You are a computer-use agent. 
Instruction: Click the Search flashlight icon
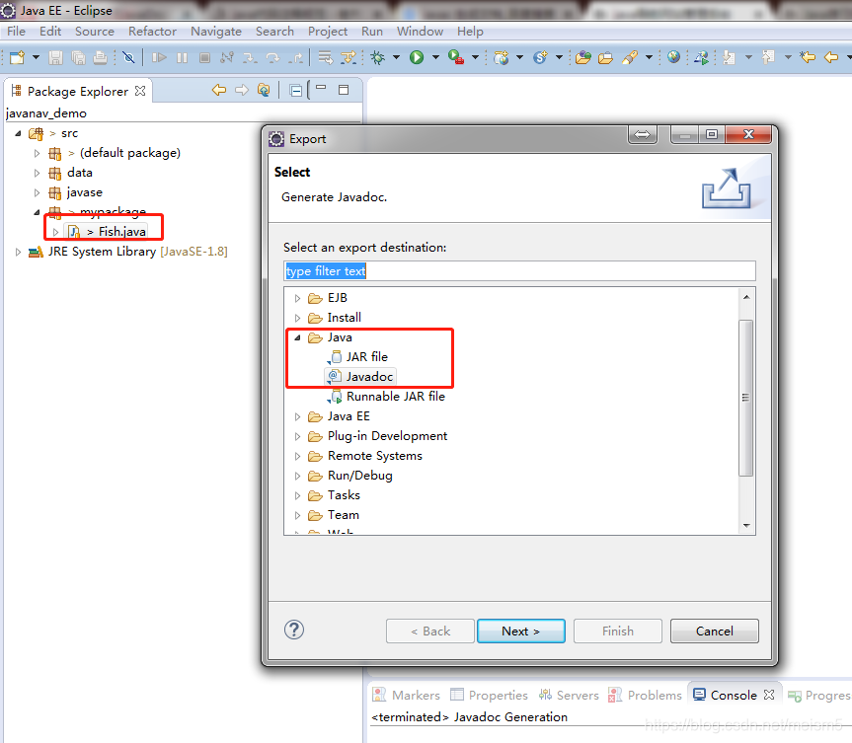630,57
